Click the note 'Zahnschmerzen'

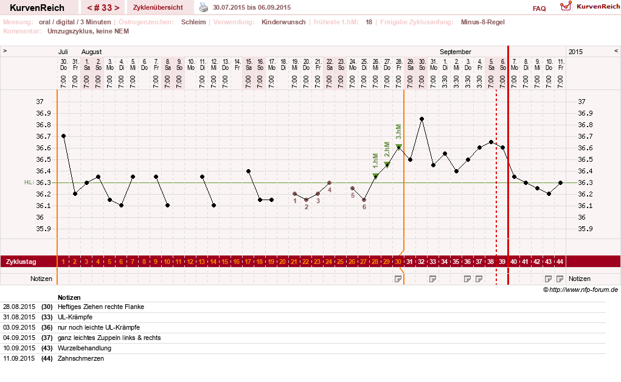pos(81,358)
